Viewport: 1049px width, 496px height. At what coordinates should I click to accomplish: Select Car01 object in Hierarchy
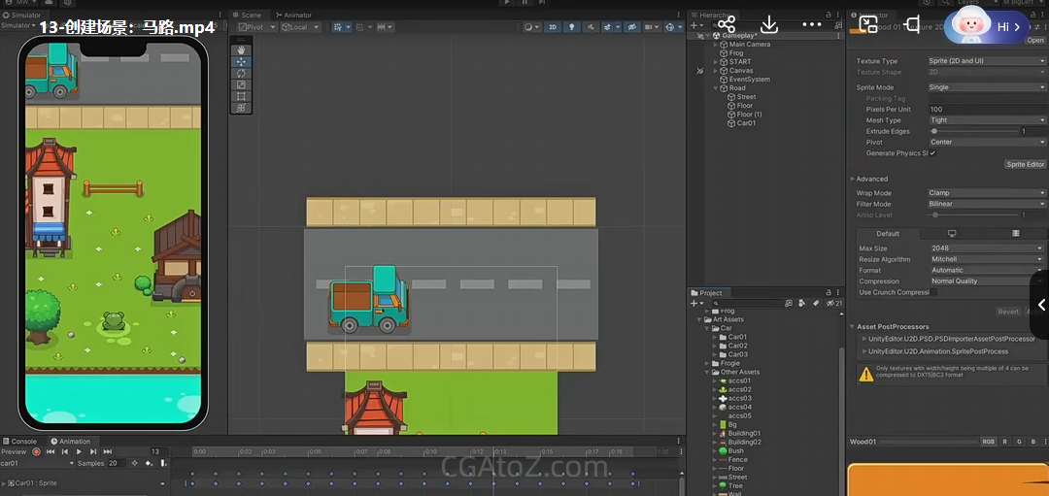pyautogui.click(x=746, y=123)
